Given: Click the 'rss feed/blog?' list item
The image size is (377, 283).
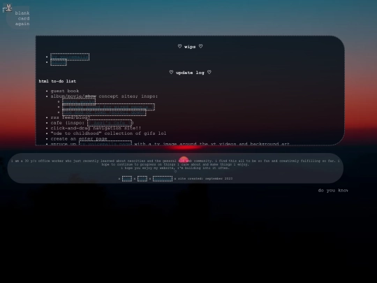Looking at the screenshot, I should click(x=70, y=117).
